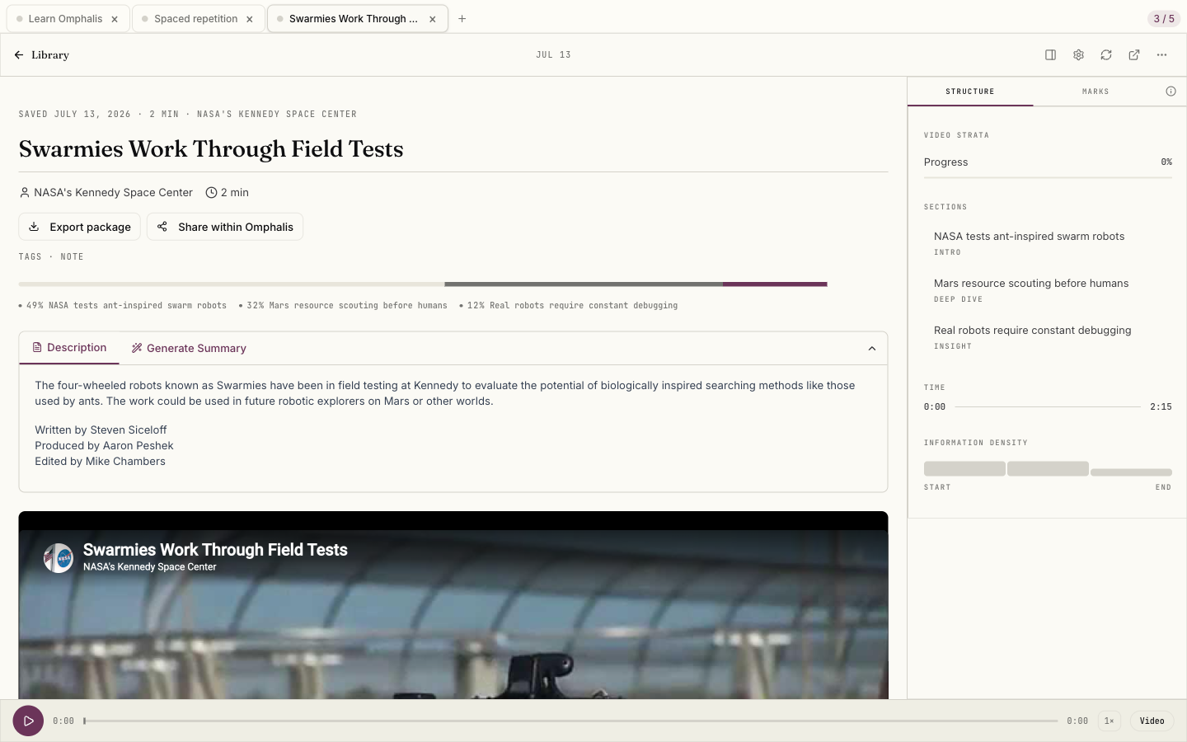Click the Time slider in Structure panel

[x=1048, y=407]
